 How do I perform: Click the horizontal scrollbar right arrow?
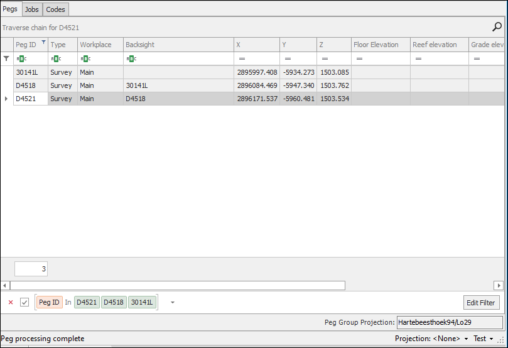(499, 285)
